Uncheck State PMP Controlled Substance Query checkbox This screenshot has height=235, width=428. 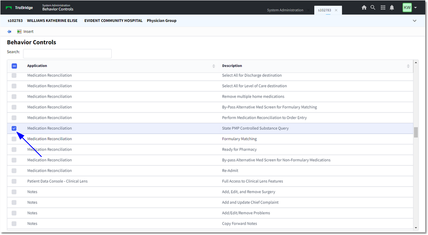14,128
